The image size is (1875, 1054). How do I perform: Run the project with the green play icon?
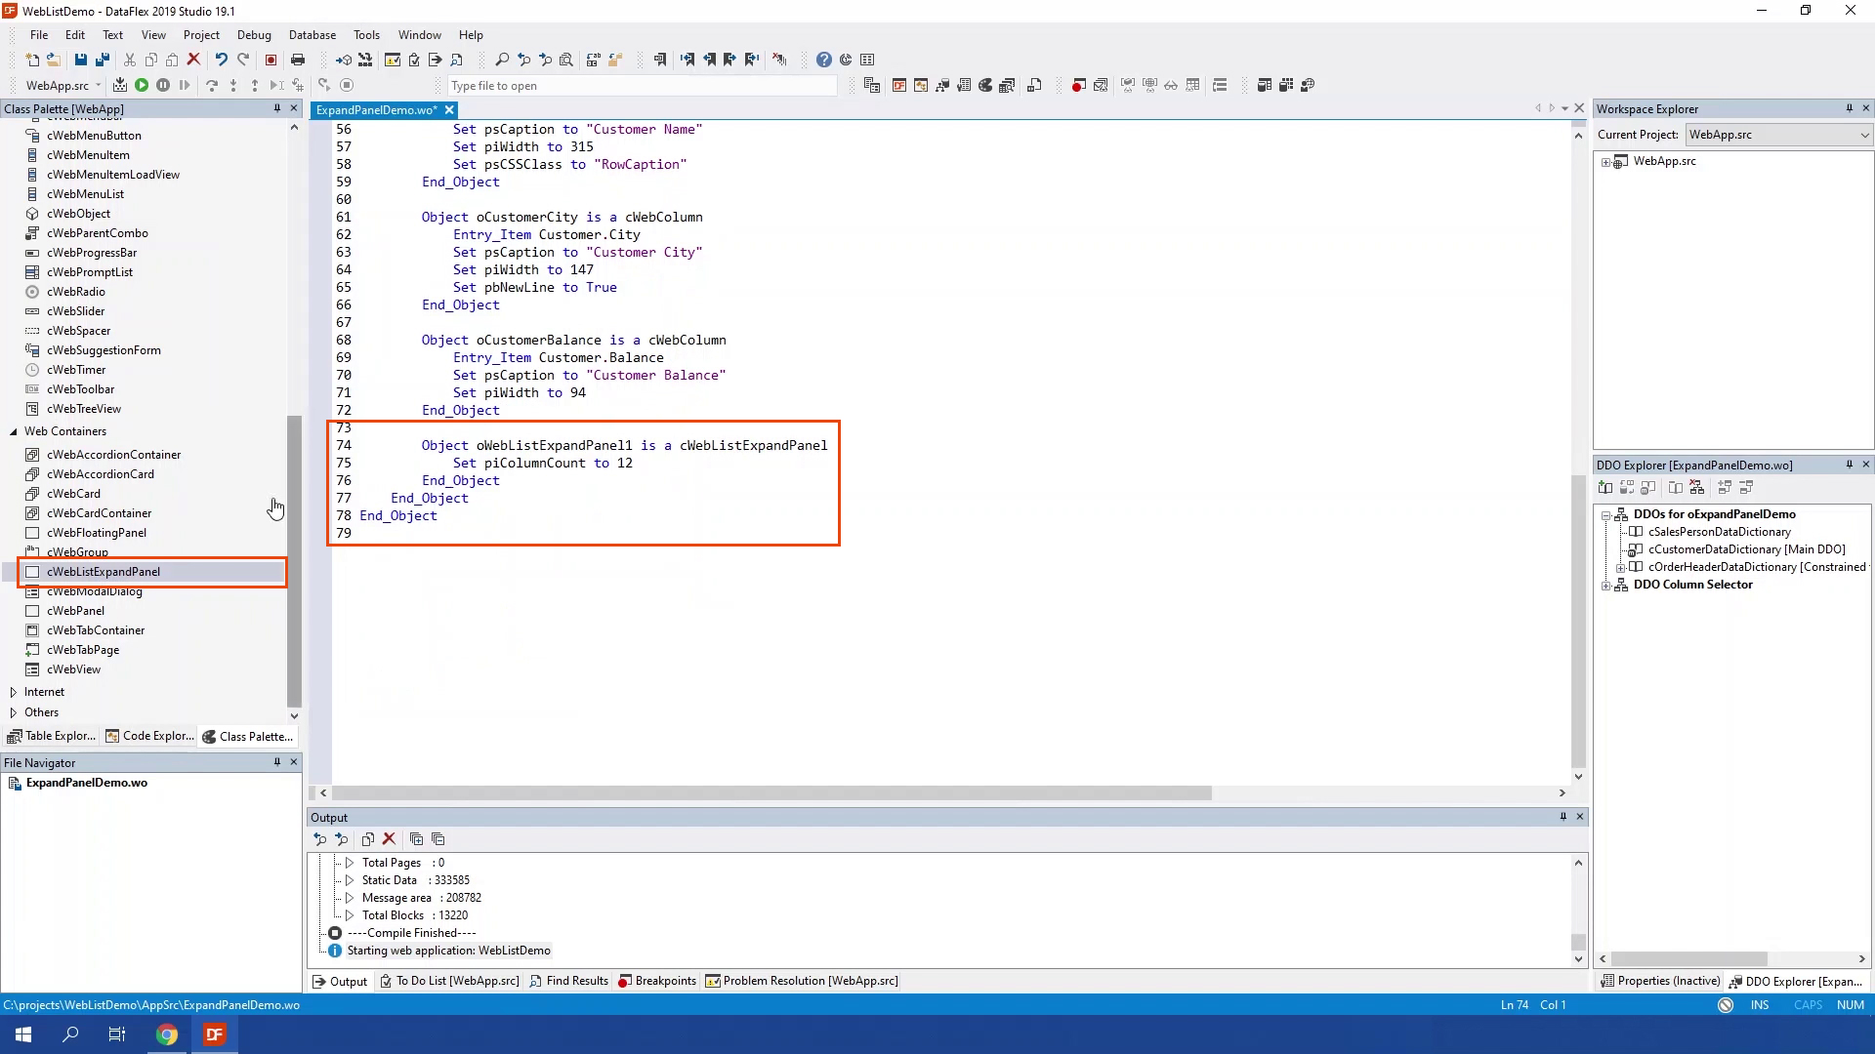pyautogui.click(x=142, y=86)
